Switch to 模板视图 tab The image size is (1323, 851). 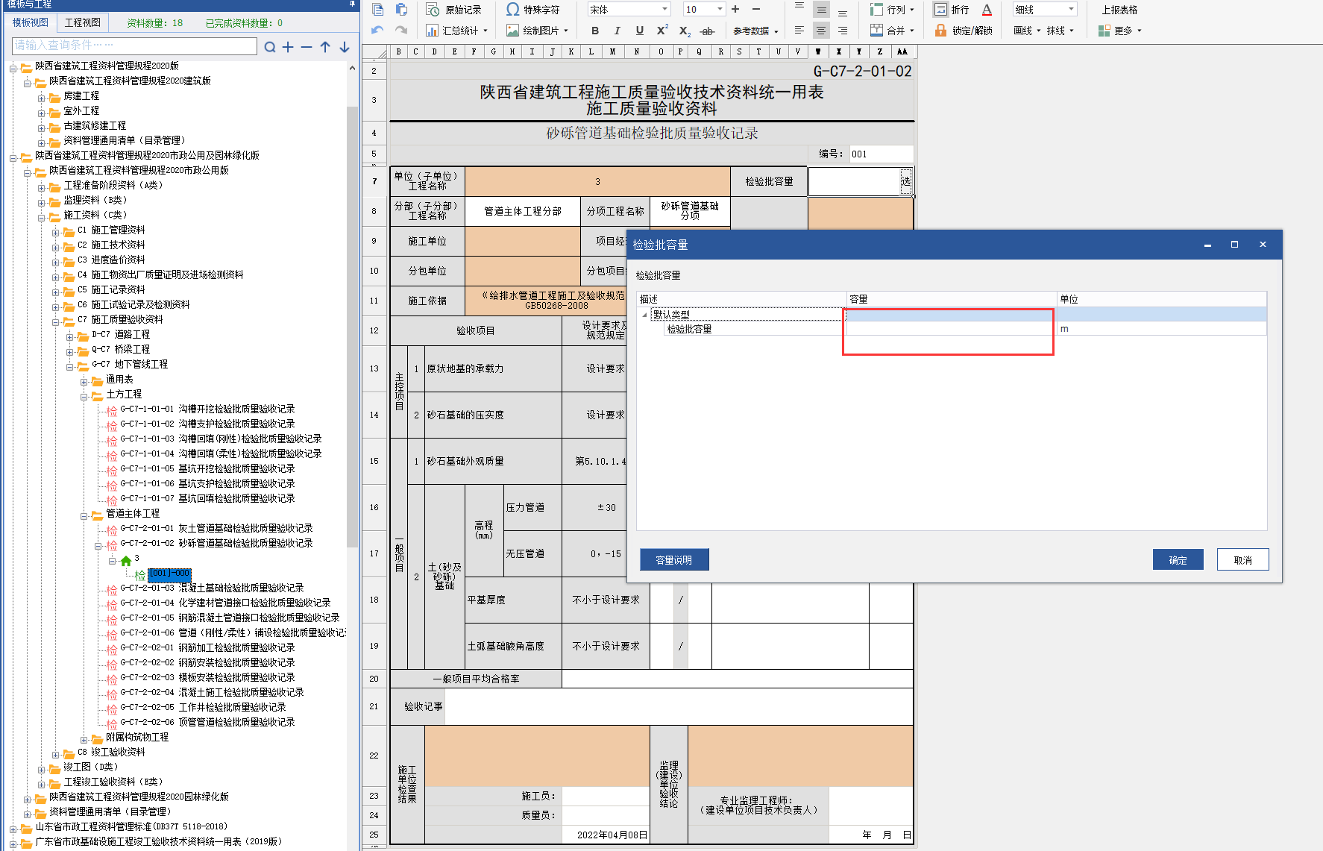(x=30, y=22)
